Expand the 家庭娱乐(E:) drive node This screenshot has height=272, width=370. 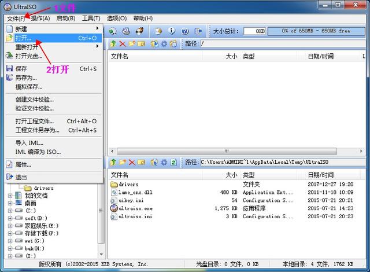coord(10,226)
